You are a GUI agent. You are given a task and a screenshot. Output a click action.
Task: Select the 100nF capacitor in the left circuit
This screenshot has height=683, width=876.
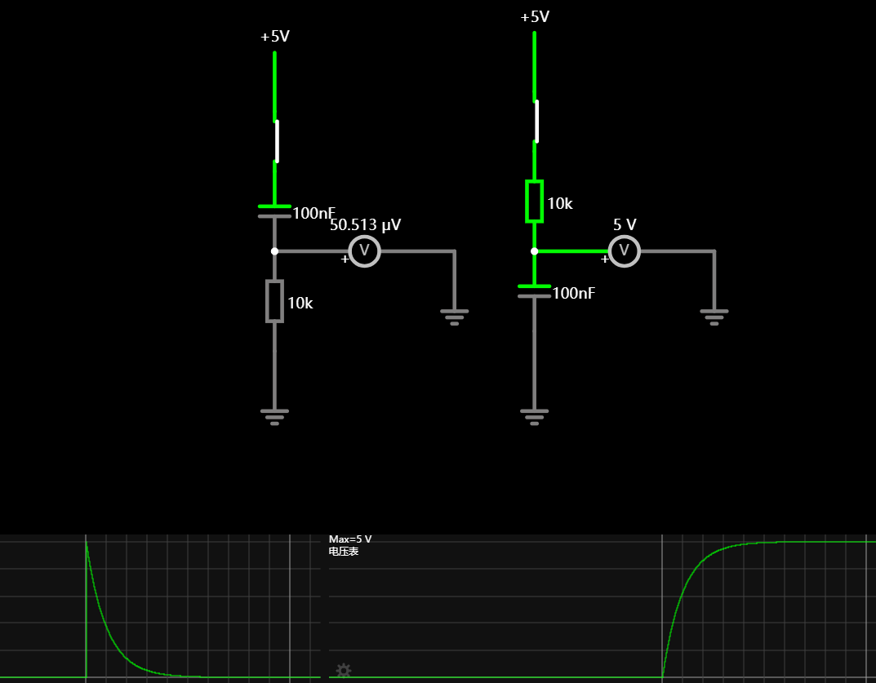click(274, 211)
